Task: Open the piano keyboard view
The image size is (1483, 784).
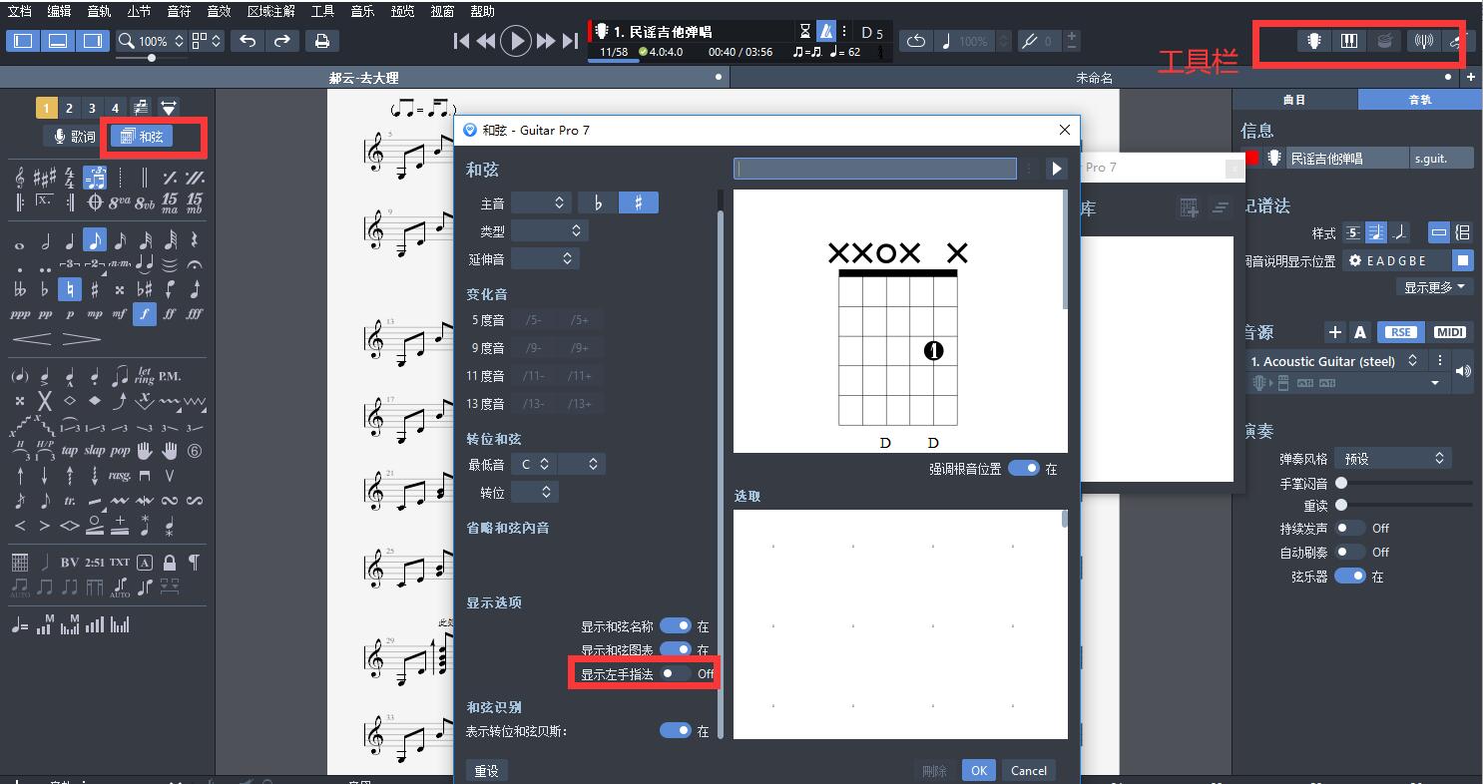Action: [1349, 41]
